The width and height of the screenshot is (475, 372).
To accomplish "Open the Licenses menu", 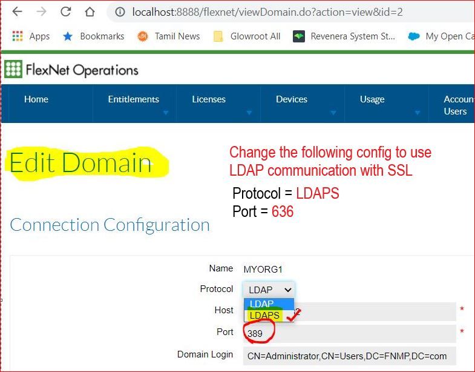I will click(x=209, y=100).
